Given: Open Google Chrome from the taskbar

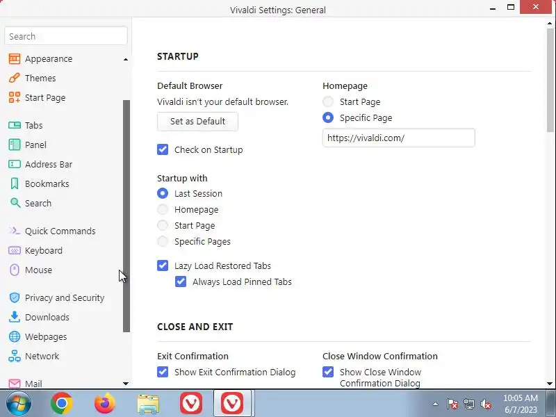Looking at the screenshot, I should tap(62, 403).
